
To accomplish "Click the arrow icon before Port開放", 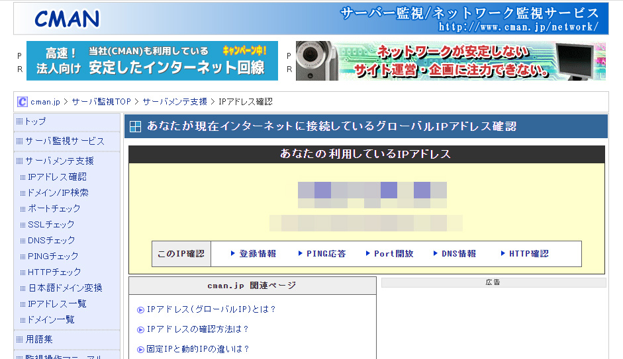I will coord(368,253).
